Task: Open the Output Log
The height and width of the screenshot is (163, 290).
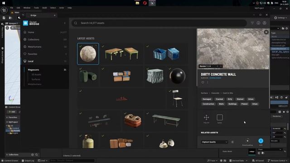Action: 28,161
